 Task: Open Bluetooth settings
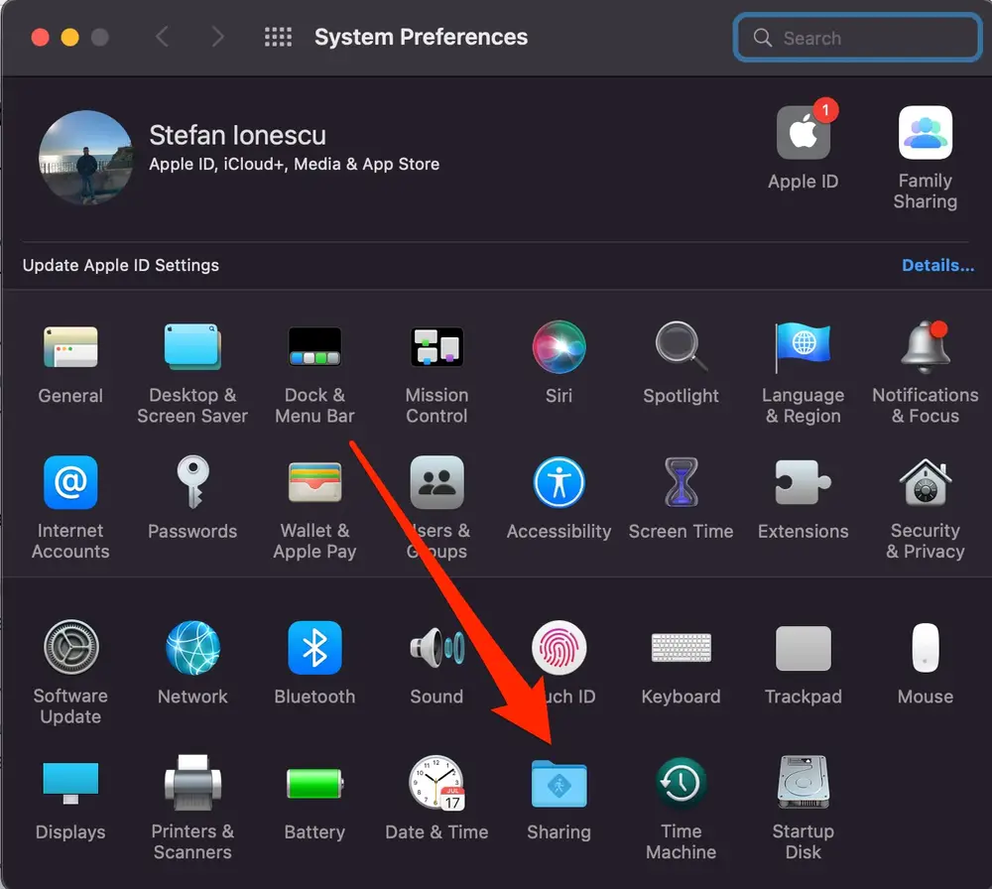click(314, 647)
